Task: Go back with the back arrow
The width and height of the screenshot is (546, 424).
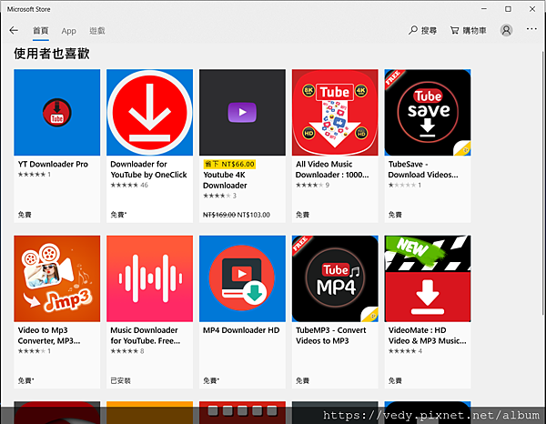Action: [x=14, y=31]
